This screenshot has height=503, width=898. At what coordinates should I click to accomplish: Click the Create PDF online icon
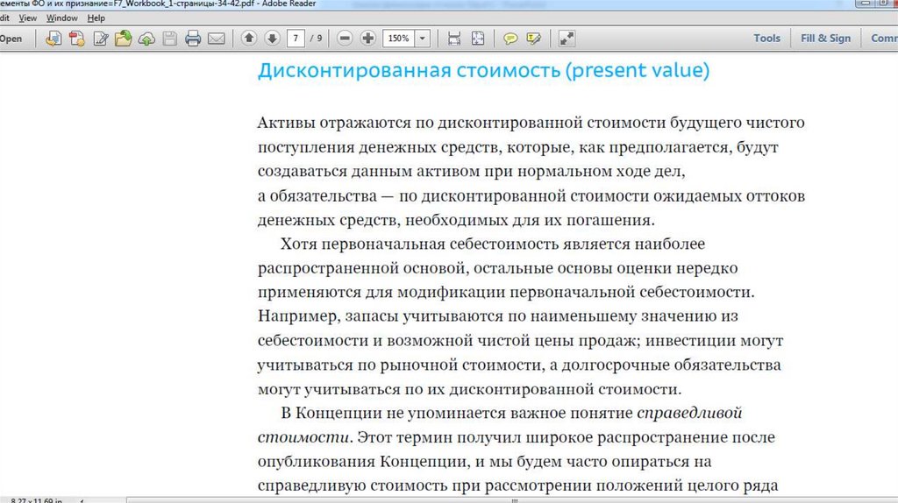77,39
